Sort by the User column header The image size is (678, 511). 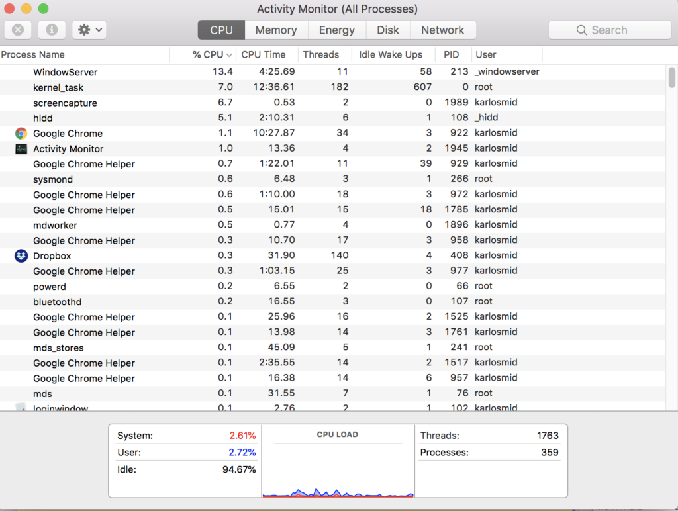click(507, 54)
